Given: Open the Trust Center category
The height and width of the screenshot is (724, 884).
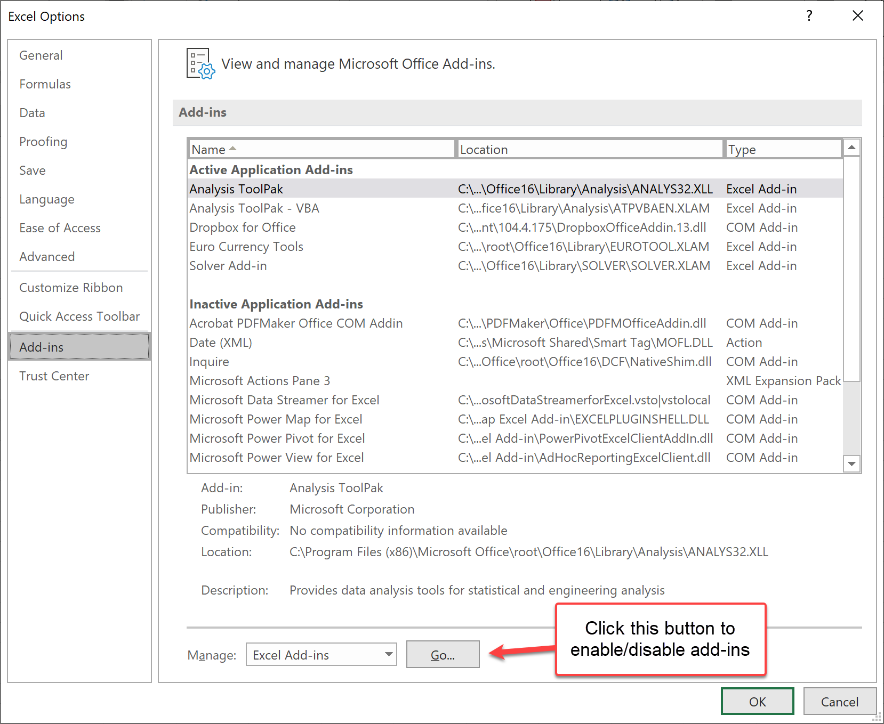Looking at the screenshot, I should coord(54,376).
